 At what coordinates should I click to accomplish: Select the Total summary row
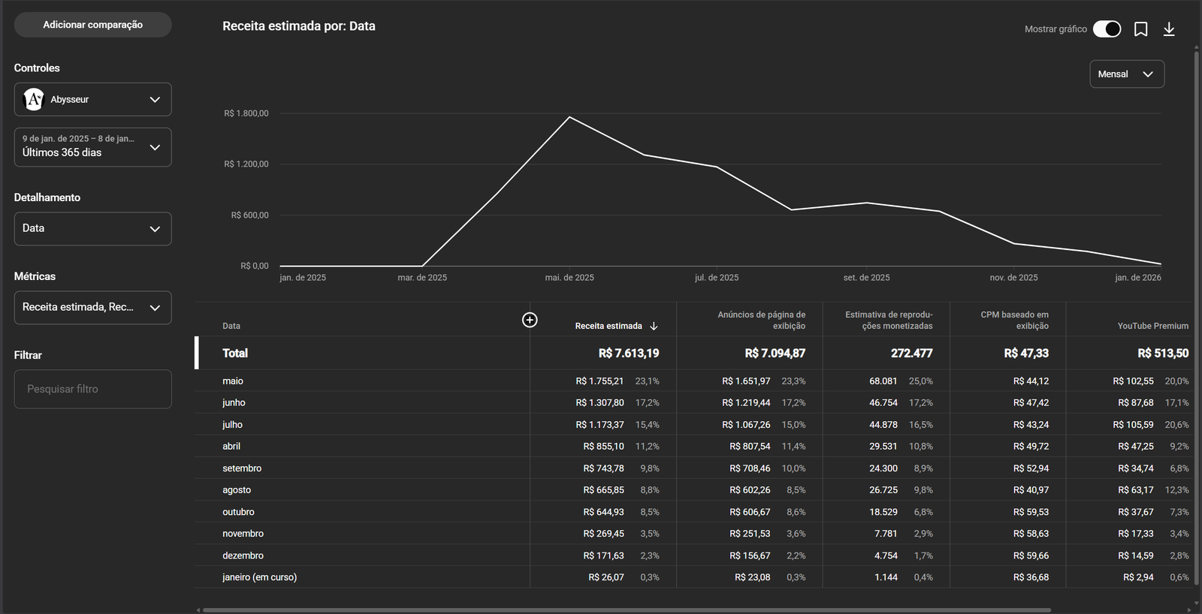pos(235,354)
